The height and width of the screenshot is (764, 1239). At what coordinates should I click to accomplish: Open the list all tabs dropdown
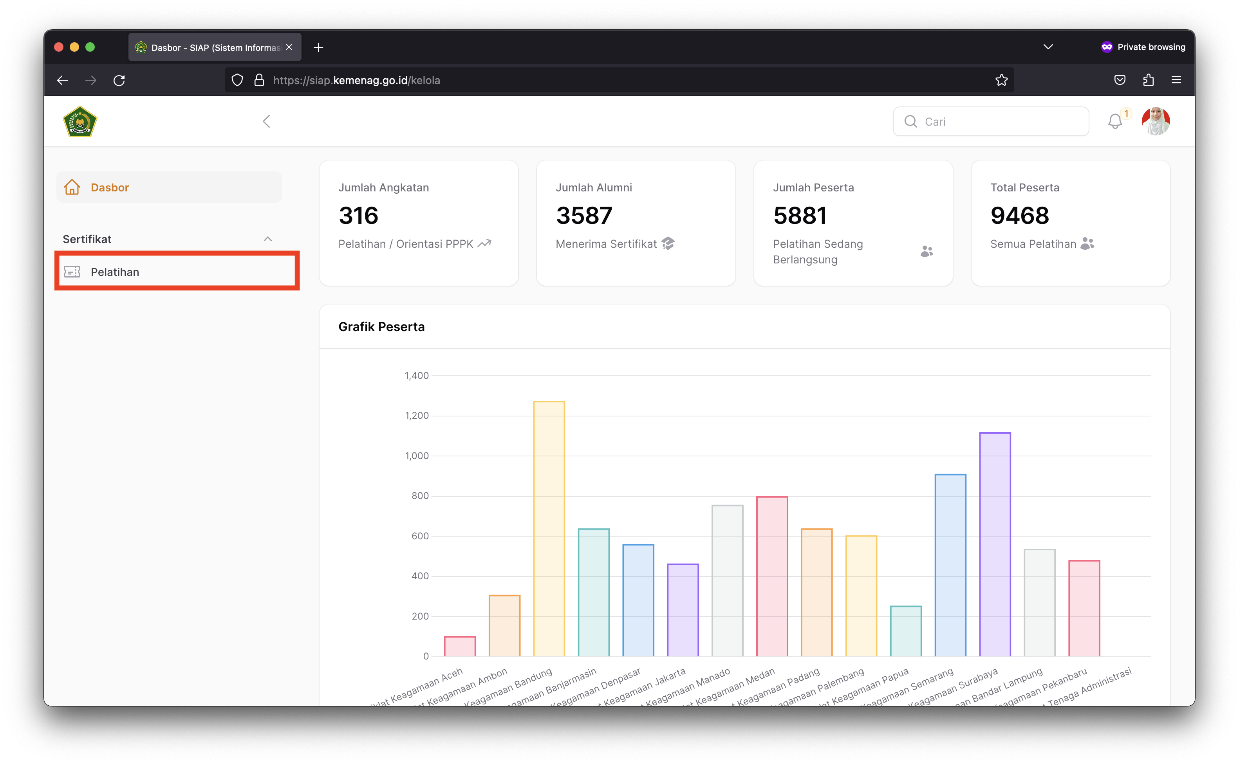click(1048, 47)
